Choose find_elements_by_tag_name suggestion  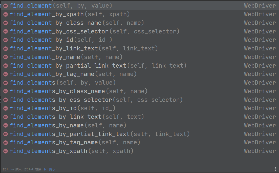(75, 143)
